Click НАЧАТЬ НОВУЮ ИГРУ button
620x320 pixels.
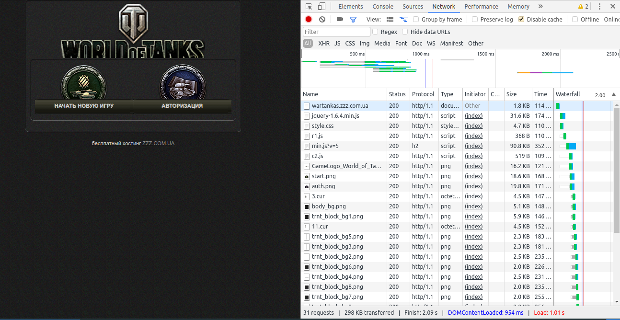tap(84, 106)
